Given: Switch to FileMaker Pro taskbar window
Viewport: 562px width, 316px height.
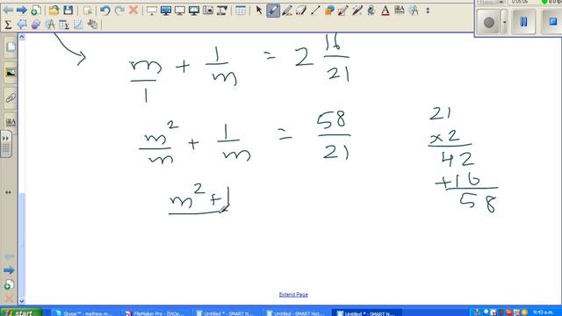Looking at the screenshot, I should [x=155, y=313].
